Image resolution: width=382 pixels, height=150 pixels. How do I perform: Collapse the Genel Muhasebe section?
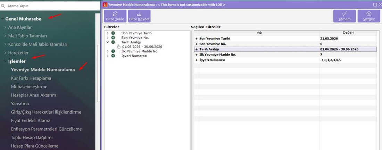[2, 19]
